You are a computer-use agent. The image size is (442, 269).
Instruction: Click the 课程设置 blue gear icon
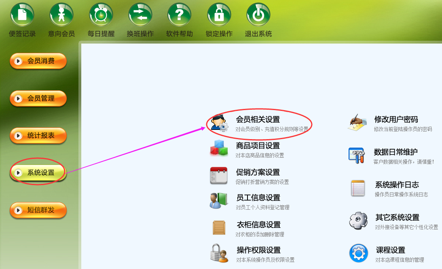(359, 253)
